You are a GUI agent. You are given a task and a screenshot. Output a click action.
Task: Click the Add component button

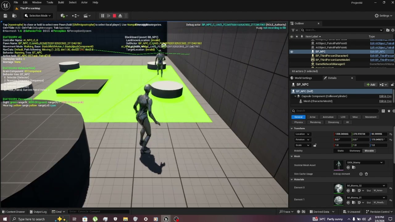[371, 85]
